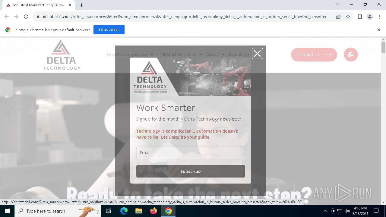The width and height of the screenshot is (386, 217).
Task: Toggle the browser side panel icon
Action: pos(360,17)
